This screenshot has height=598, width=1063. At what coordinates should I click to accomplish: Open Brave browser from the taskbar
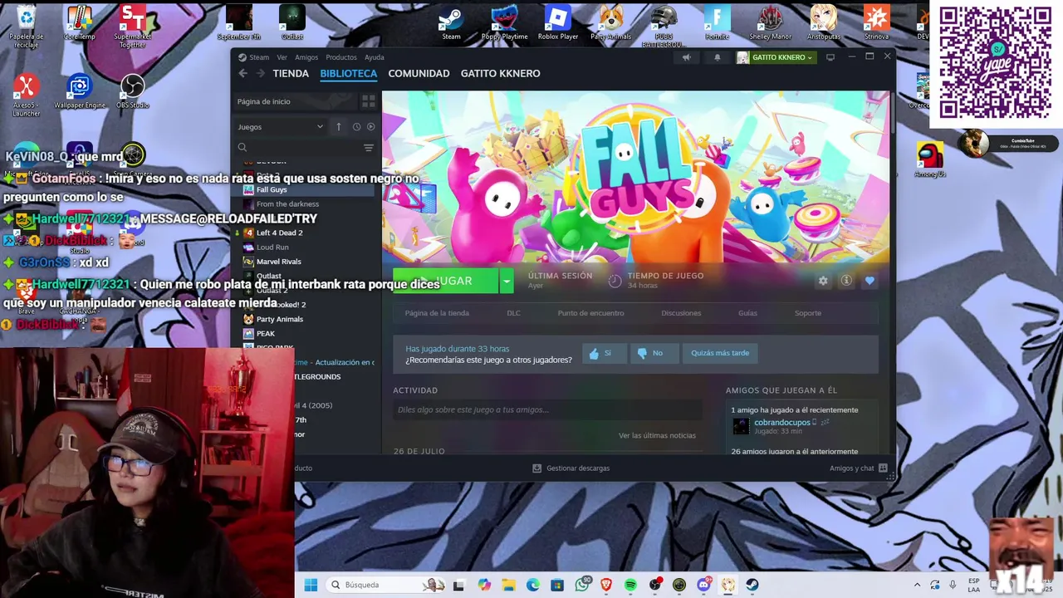click(x=606, y=585)
